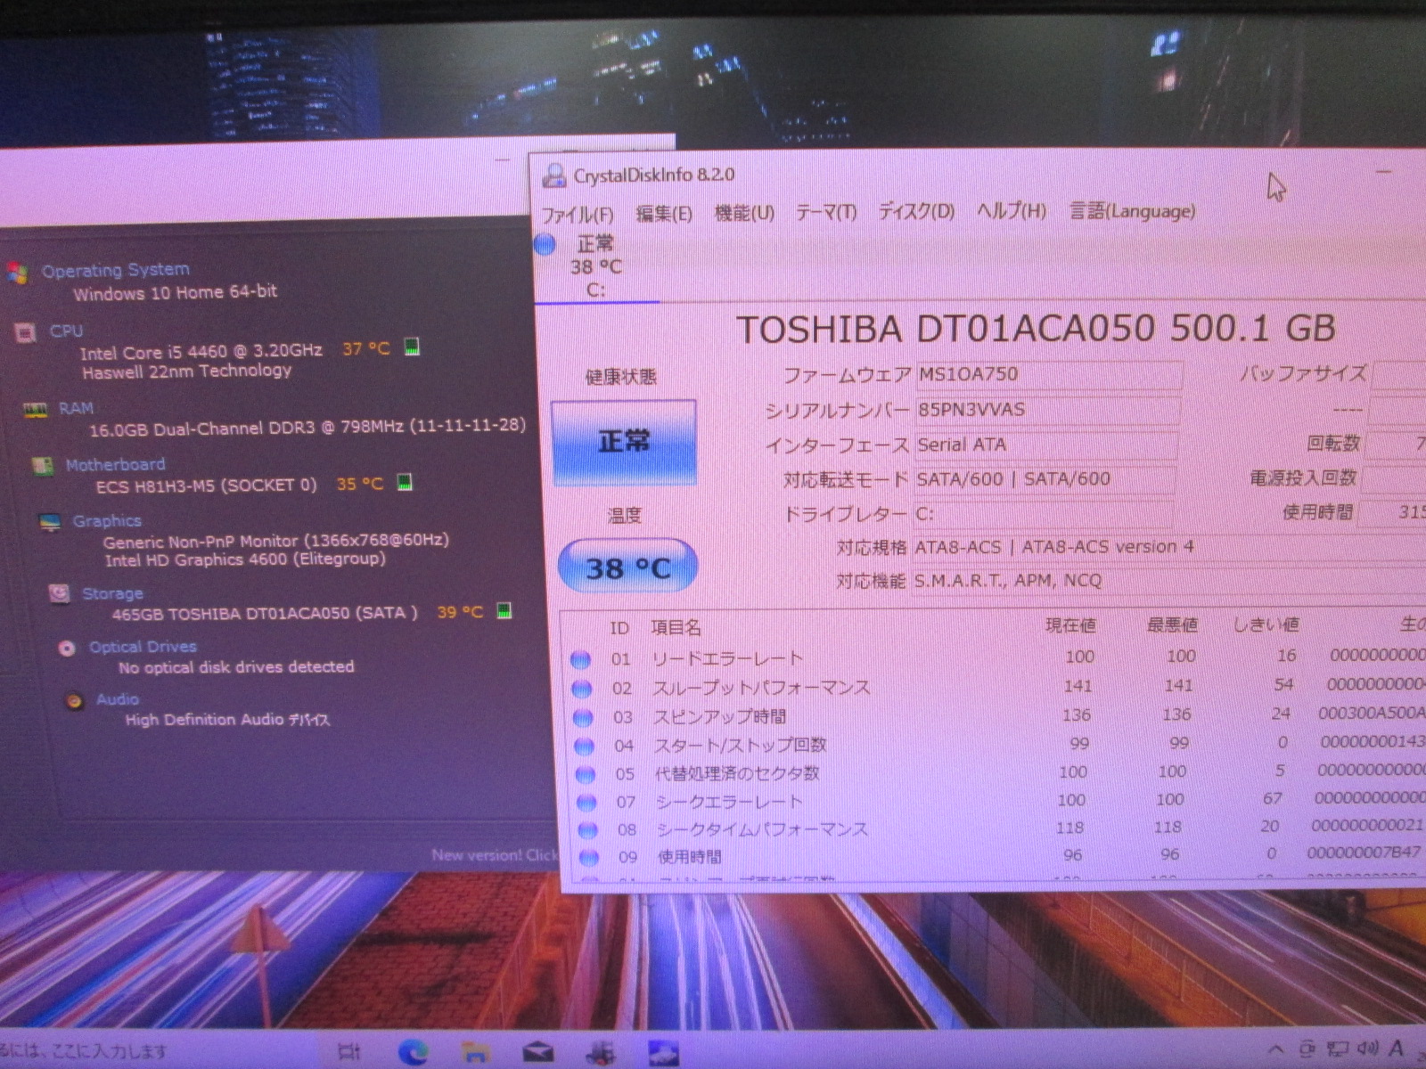Click the Optical Drives disc icon

tap(67, 649)
